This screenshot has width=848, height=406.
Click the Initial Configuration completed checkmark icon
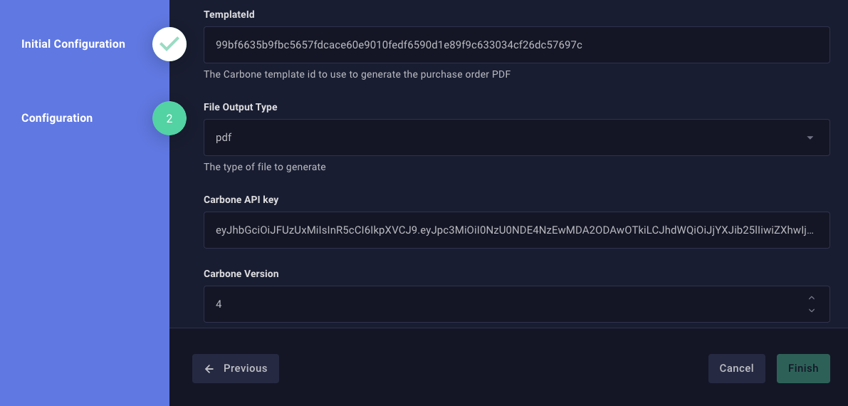click(x=169, y=44)
